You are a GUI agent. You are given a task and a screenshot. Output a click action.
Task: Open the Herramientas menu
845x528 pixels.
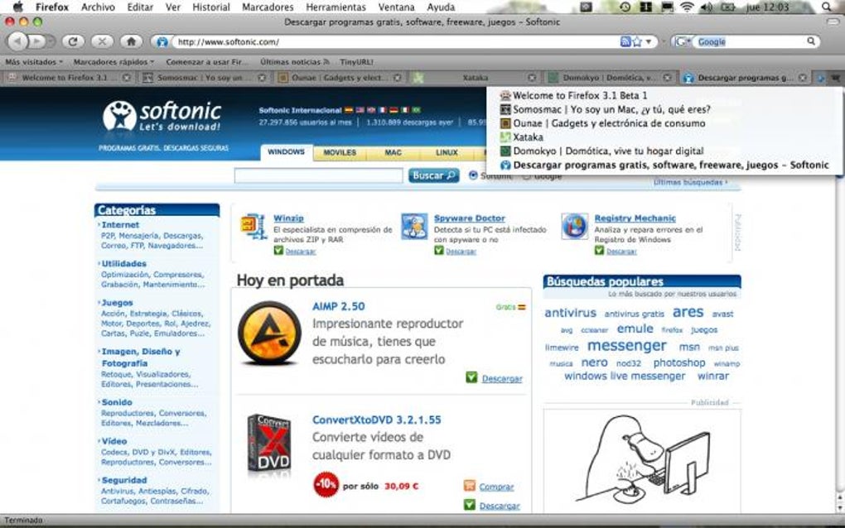336,7
